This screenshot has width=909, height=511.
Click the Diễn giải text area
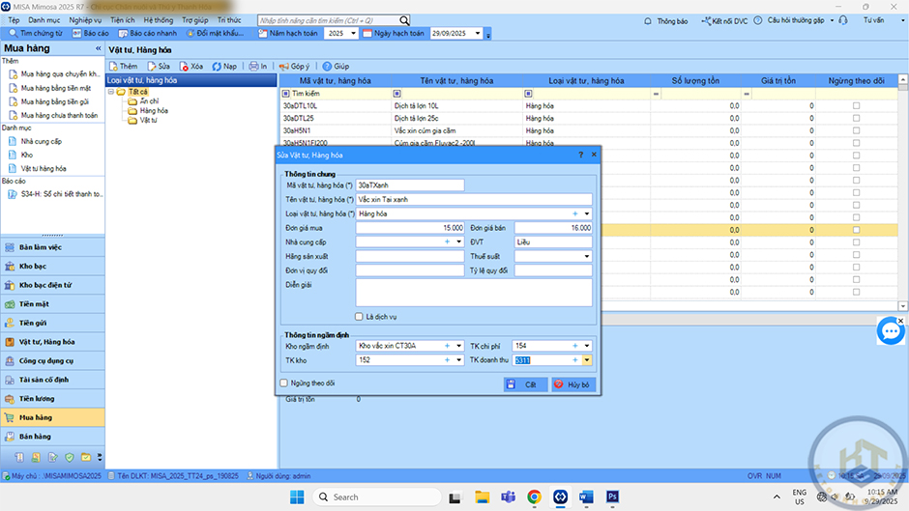pos(473,292)
